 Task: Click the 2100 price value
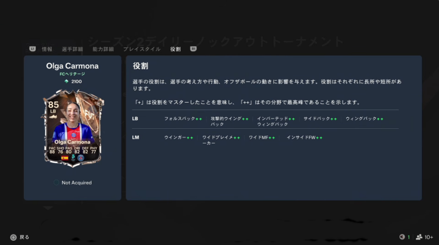tap(76, 81)
